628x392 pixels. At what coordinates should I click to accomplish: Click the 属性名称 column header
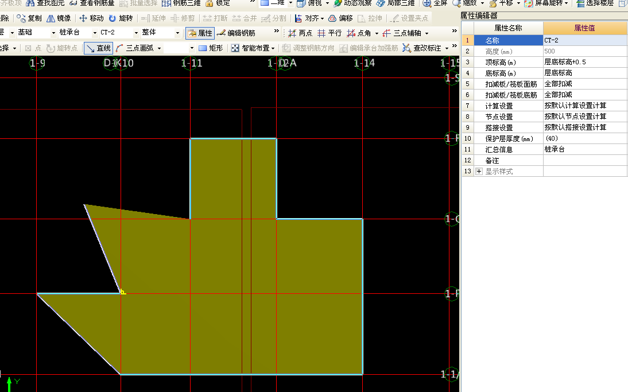coord(508,28)
